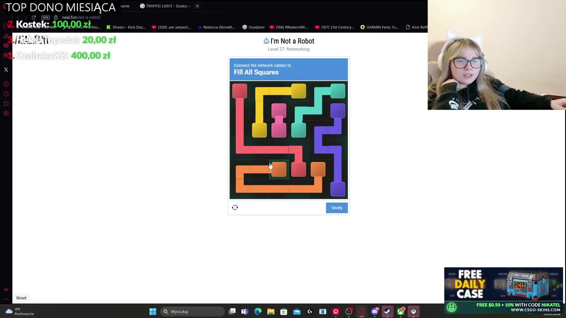Select the yellow endpoint below the yellow cable
Screen dimensions: 566x318
click(x=259, y=130)
